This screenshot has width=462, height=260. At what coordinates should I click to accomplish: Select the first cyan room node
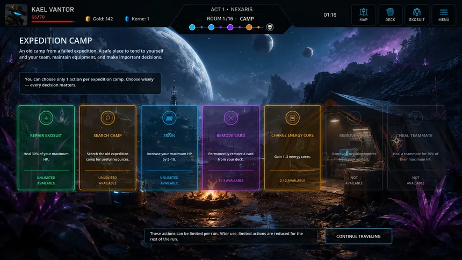point(192,27)
